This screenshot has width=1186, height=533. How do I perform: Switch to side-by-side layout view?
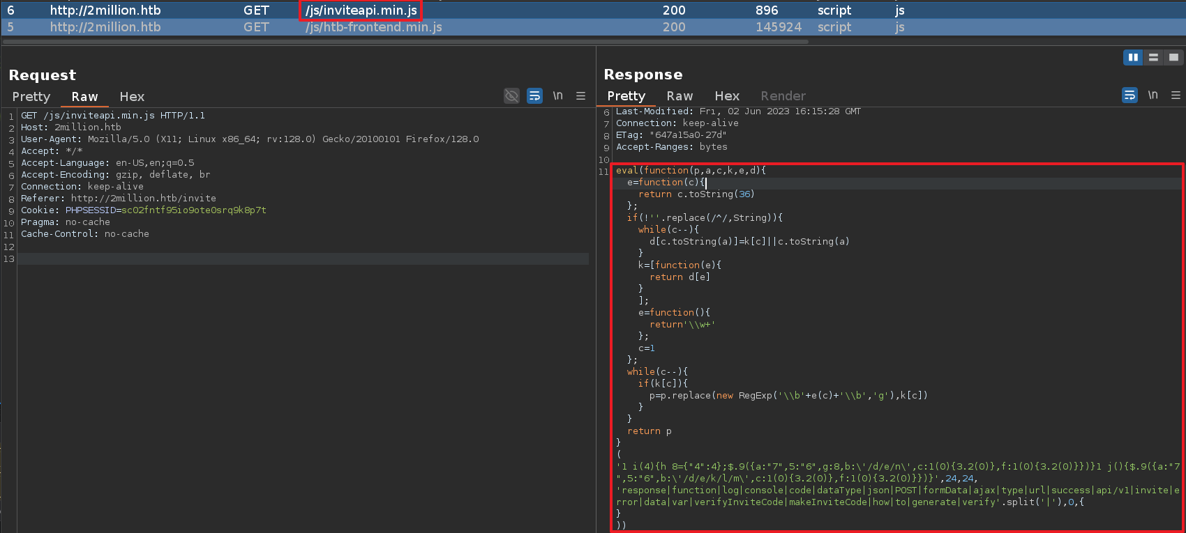[x=1133, y=58]
